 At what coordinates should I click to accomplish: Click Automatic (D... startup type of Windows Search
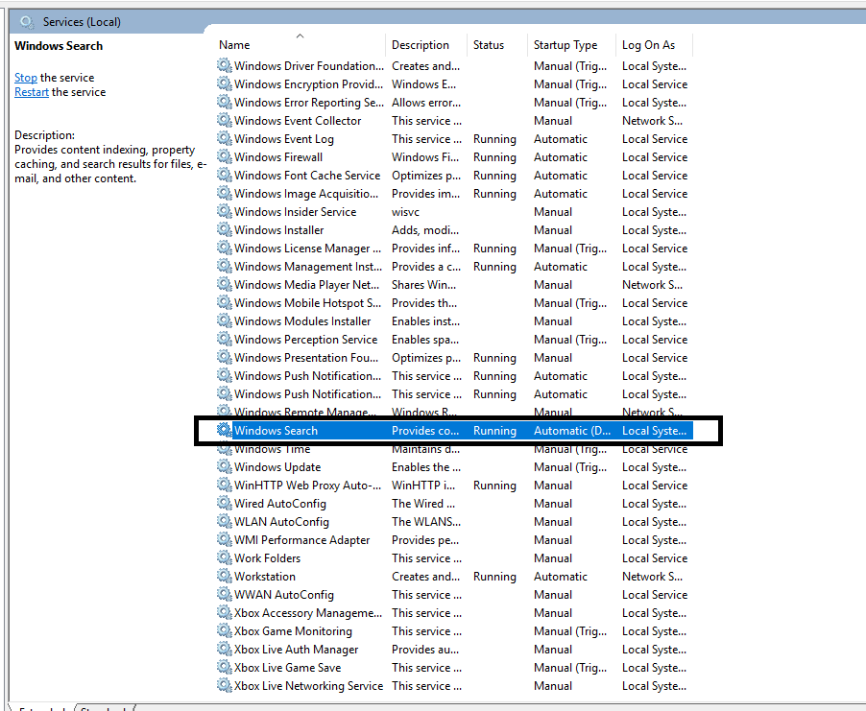tap(571, 431)
